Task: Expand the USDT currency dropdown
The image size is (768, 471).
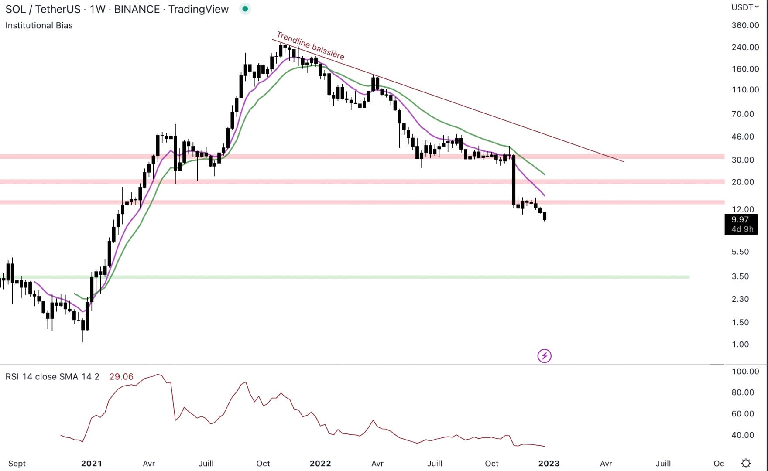Action: [745, 7]
